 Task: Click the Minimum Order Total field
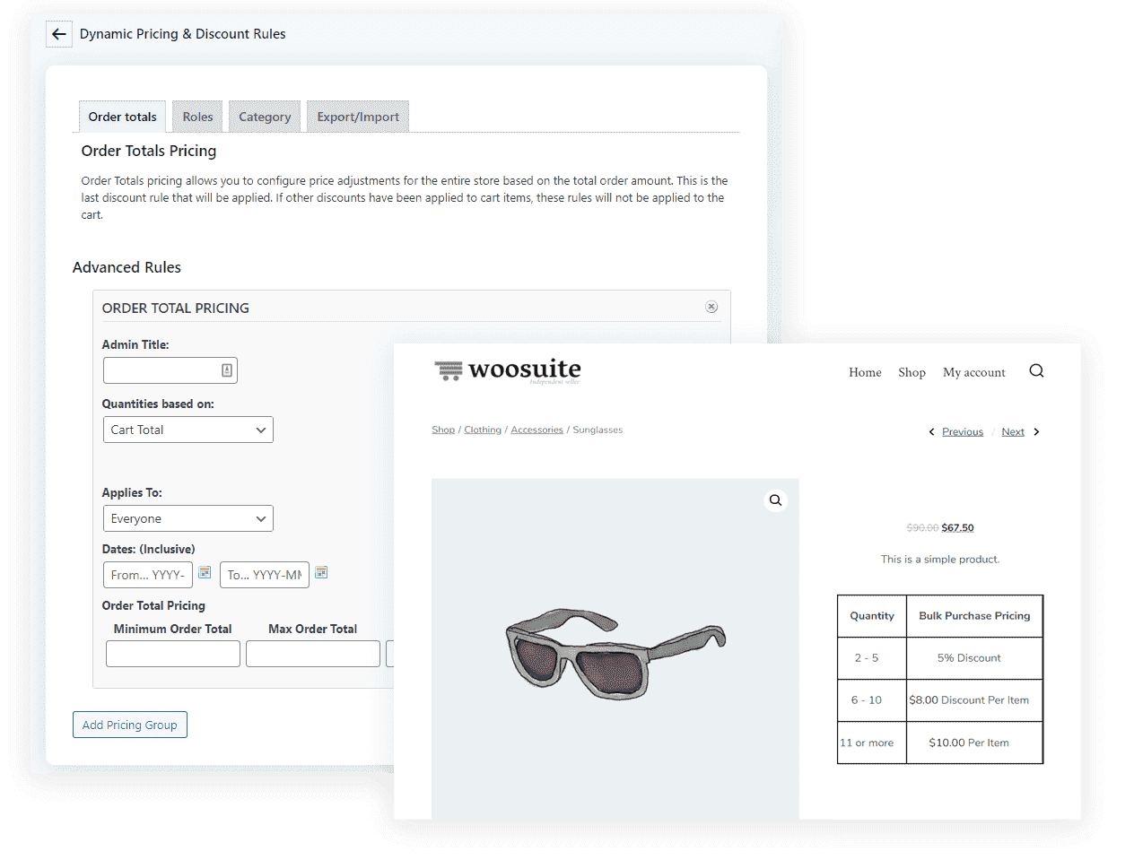point(173,654)
